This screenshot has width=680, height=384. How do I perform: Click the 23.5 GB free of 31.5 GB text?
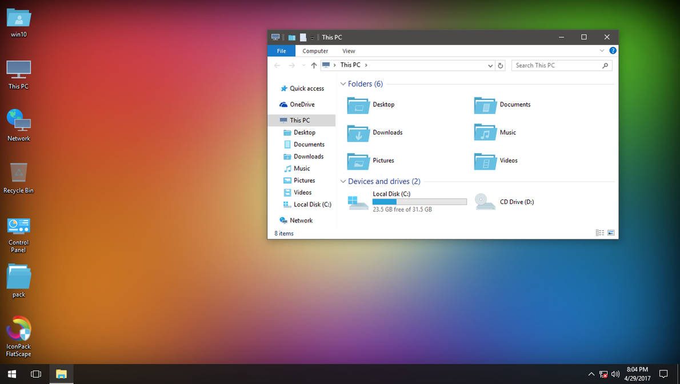[402, 210]
